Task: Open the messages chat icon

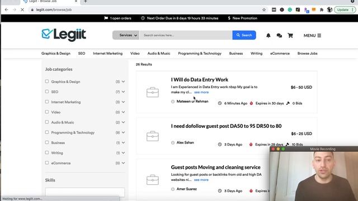Action: click(279, 36)
